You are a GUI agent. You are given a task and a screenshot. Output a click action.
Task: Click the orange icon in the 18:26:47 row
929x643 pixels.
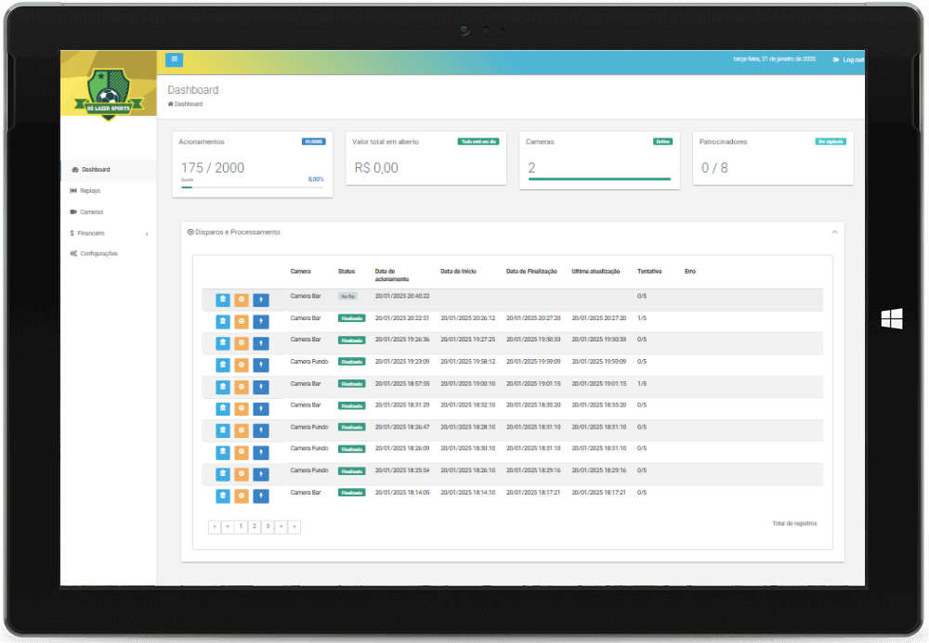pyautogui.click(x=242, y=431)
